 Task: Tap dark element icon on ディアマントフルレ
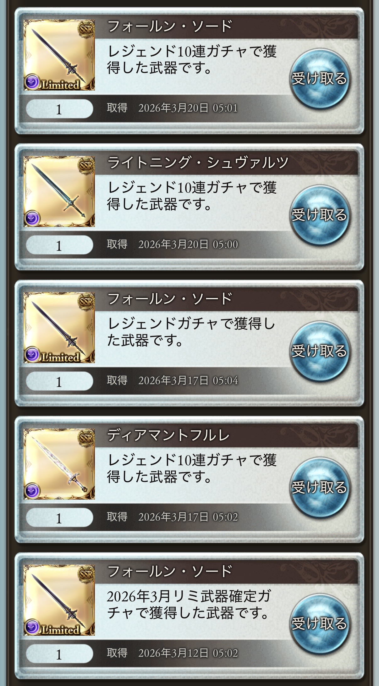tap(32, 491)
